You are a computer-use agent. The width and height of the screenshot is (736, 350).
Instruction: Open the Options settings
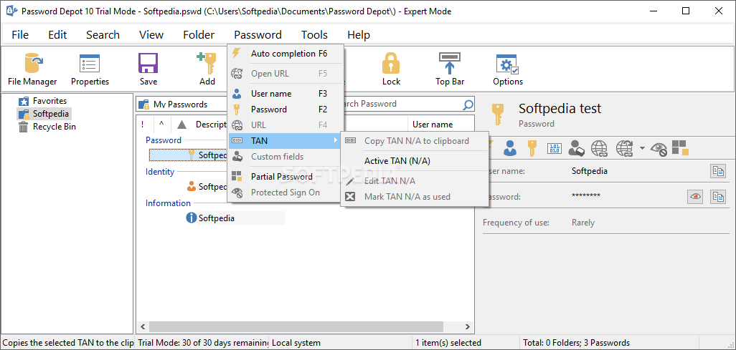point(508,69)
